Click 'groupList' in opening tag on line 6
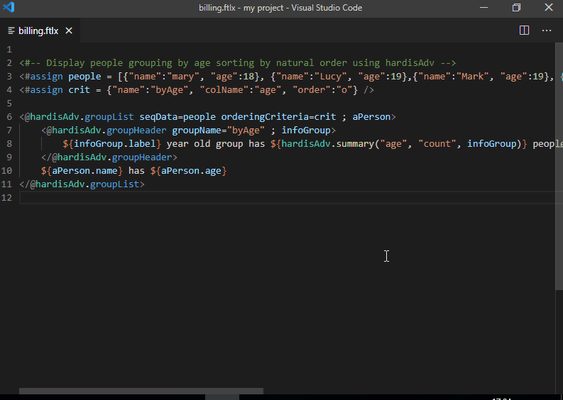The image size is (563, 400). tap(109, 117)
